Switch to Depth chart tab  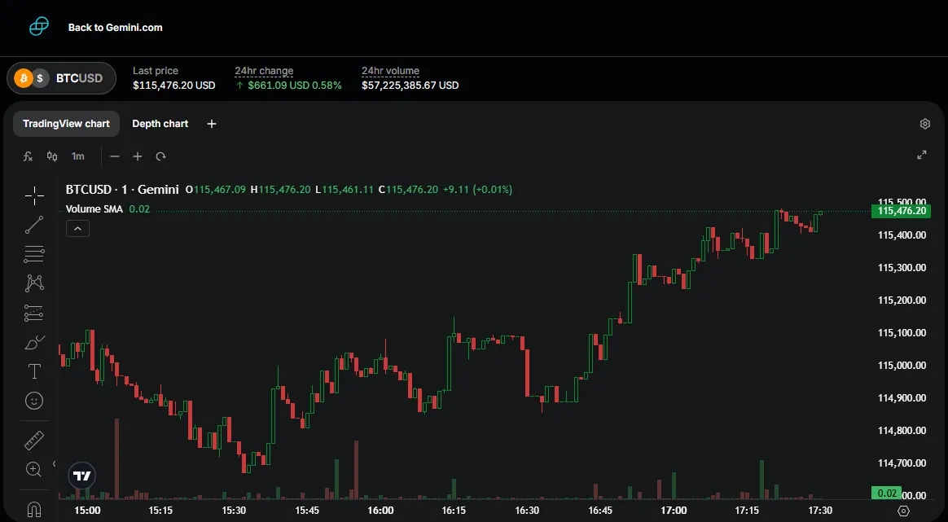tap(160, 124)
